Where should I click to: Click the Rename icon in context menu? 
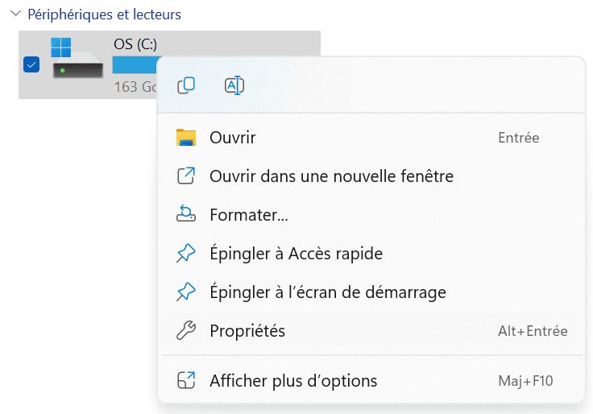pyautogui.click(x=234, y=85)
